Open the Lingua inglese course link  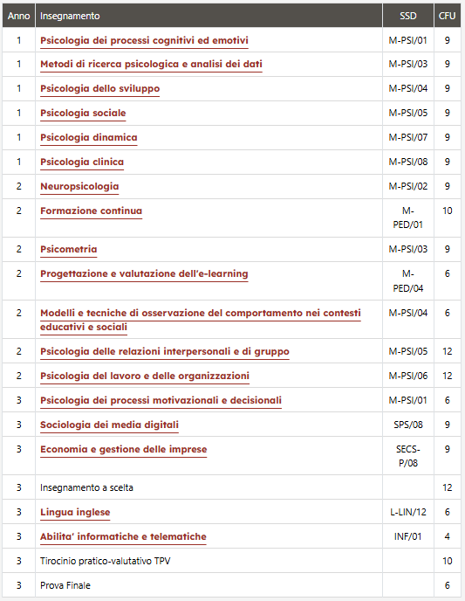(x=75, y=512)
